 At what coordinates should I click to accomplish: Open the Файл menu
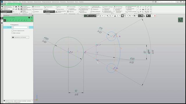tap(5, 2)
